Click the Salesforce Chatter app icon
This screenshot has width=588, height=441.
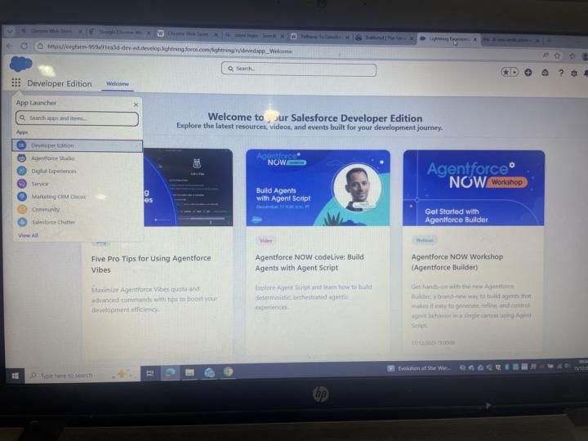(x=22, y=221)
